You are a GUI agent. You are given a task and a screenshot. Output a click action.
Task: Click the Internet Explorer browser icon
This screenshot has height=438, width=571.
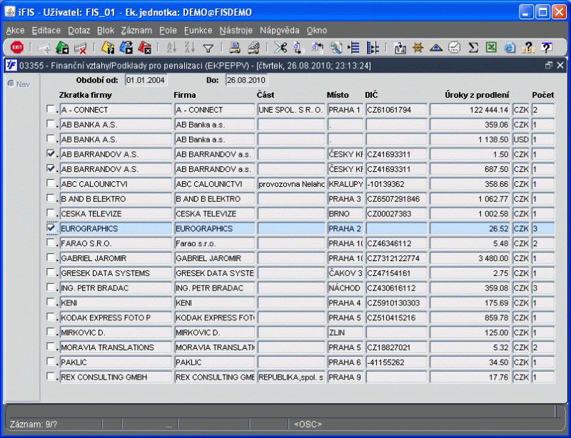(510, 47)
